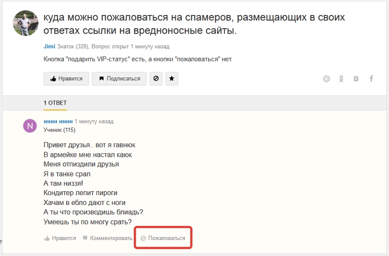Click the 'Знаток (328)' rank text
The image size is (389, 256).
[x=73, y=46]
